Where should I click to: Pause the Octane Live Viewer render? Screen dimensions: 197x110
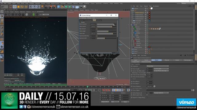pyautogui.click(x=13, y=15)
